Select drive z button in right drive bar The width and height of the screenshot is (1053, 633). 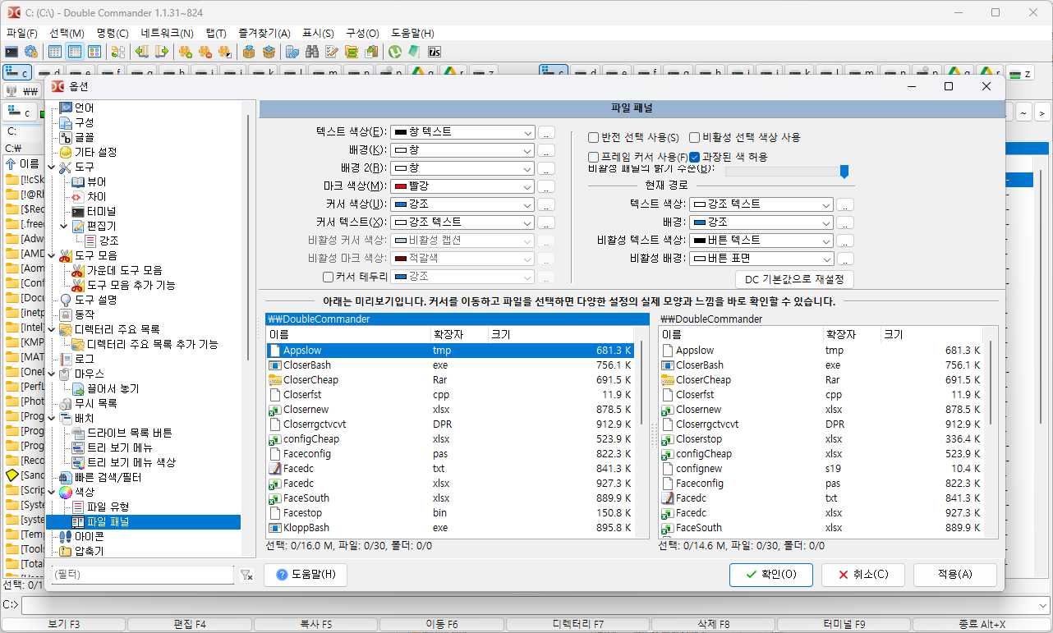pyautogui.click(x=1019, y=73)
